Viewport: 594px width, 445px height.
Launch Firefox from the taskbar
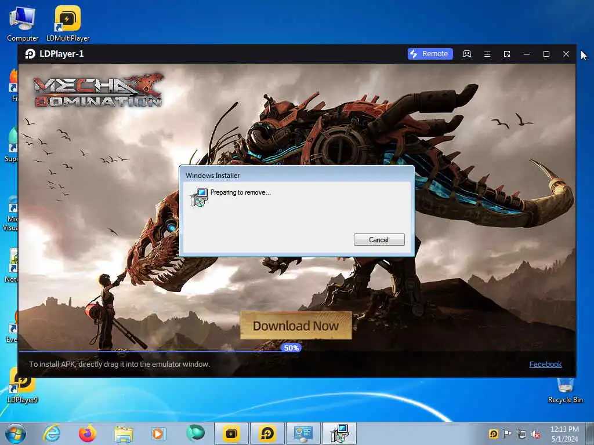coord(87,433)
